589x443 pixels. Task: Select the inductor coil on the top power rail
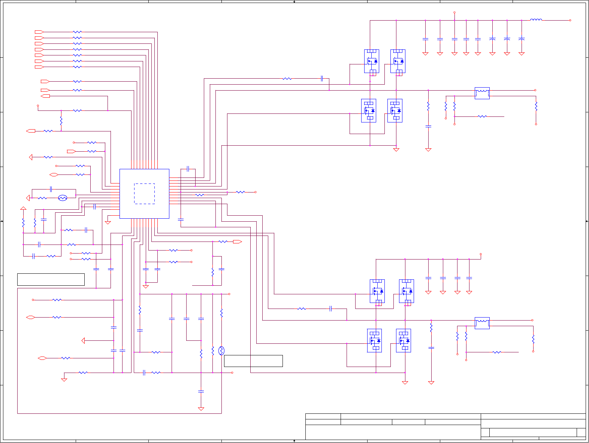point(536,20)
